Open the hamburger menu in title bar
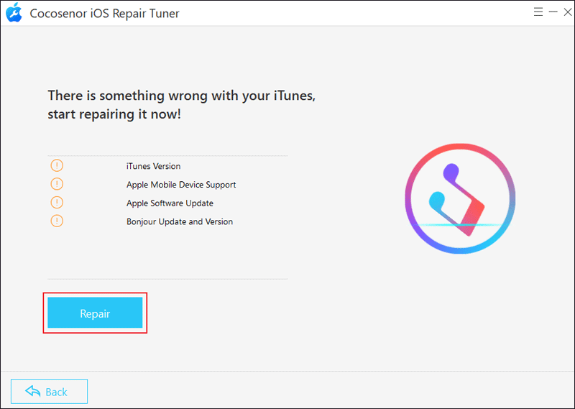This screenshot has height=409, width=575. click(538, 12)
